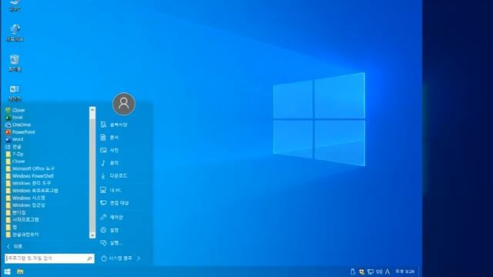Open OneDrive from the Start menu list
493x277 pixels.
tap(18, 125)
